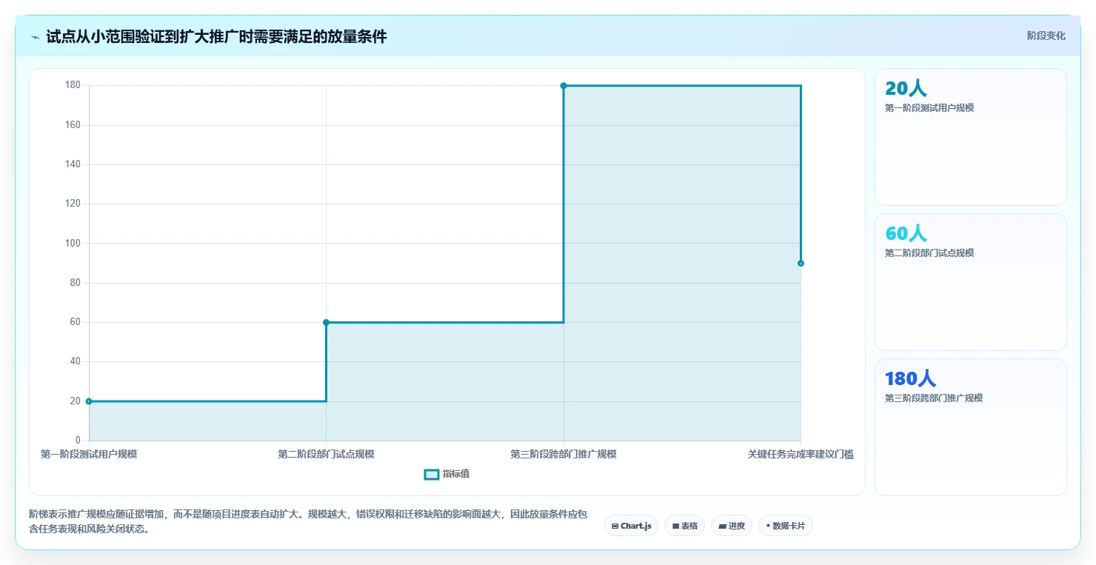This screenshot has width=1096, height=565.
Task: Click card caption 第二阶段部门试点规模 under 60人
Action: 929,253
